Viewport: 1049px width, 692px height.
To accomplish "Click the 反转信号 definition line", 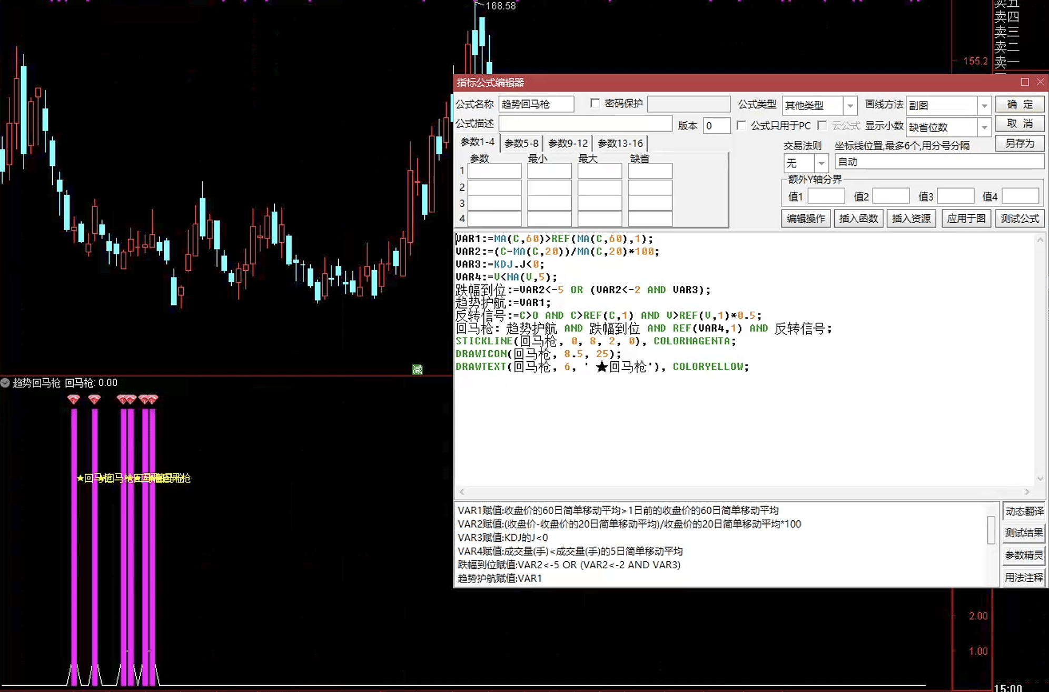I will click(608, 315).
